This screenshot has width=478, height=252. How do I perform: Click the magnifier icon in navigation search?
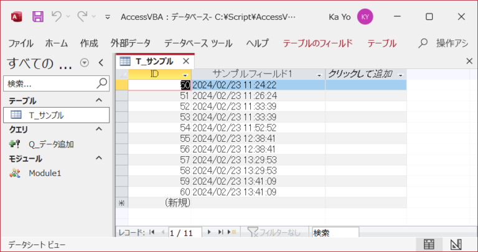point(102,83)
